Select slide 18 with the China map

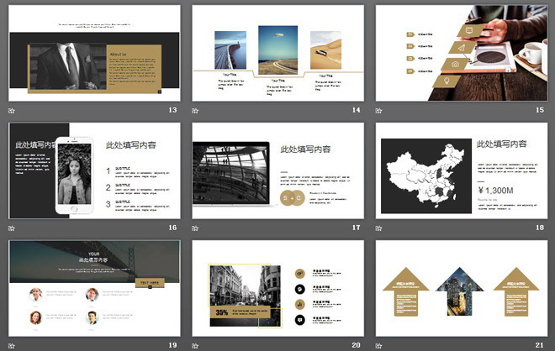click(461, 170)
